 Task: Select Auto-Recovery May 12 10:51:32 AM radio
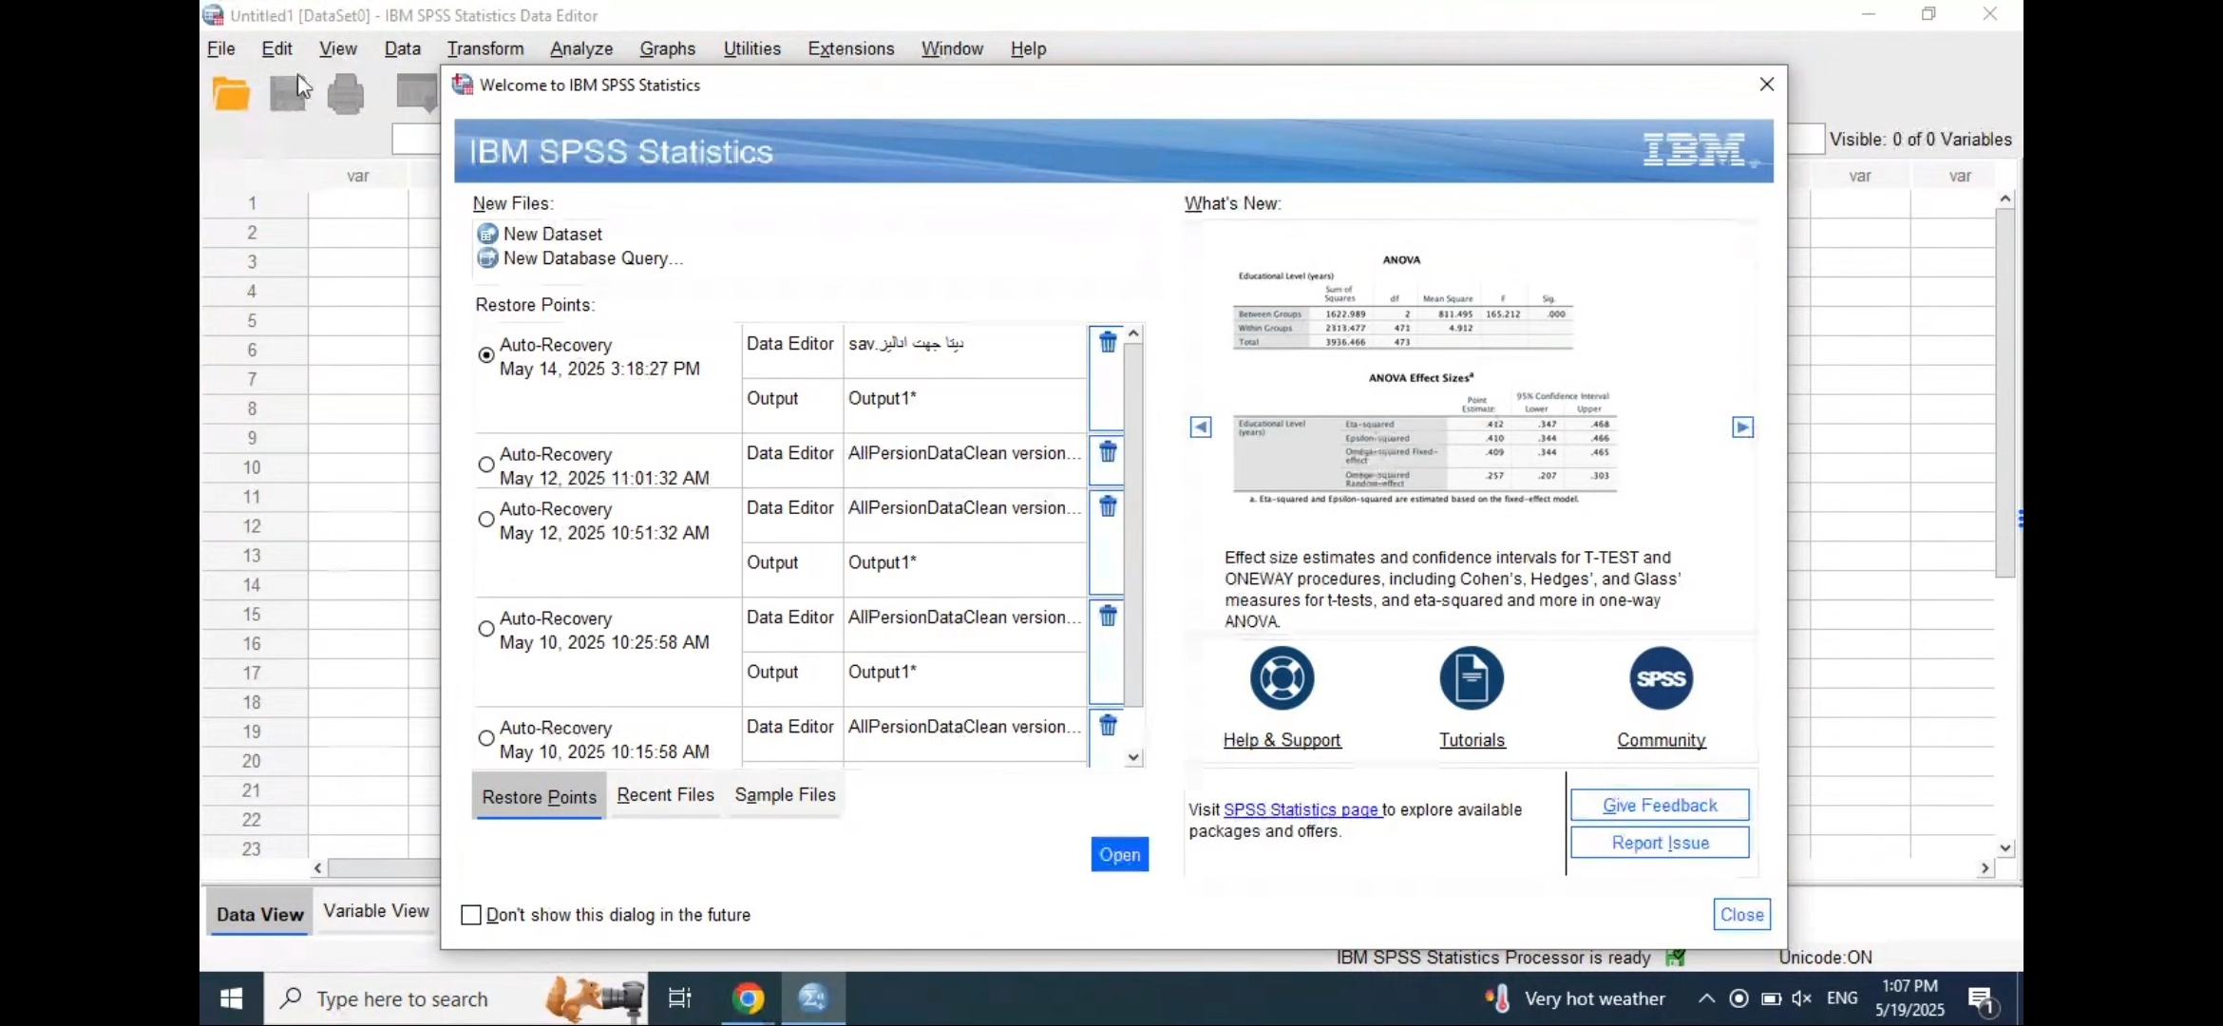click(486, 520)
